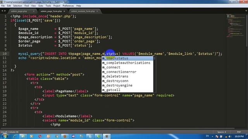
Task: Click the volume speaker tray icon
Action: pyautogui.click(x=230, y=136)
